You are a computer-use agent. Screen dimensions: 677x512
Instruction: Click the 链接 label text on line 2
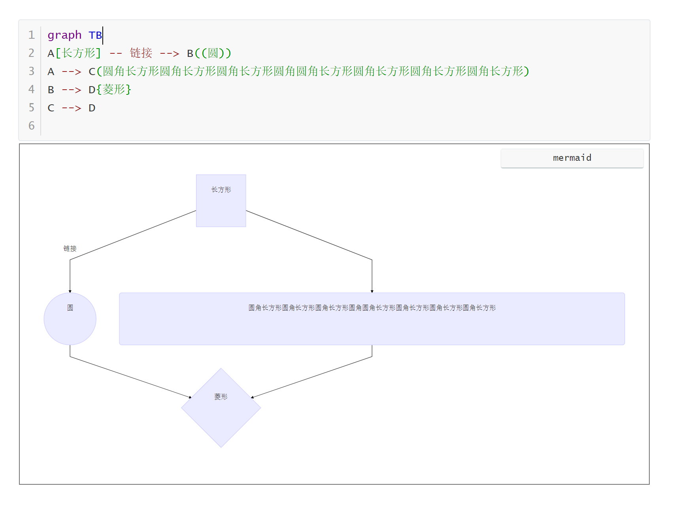141,53
